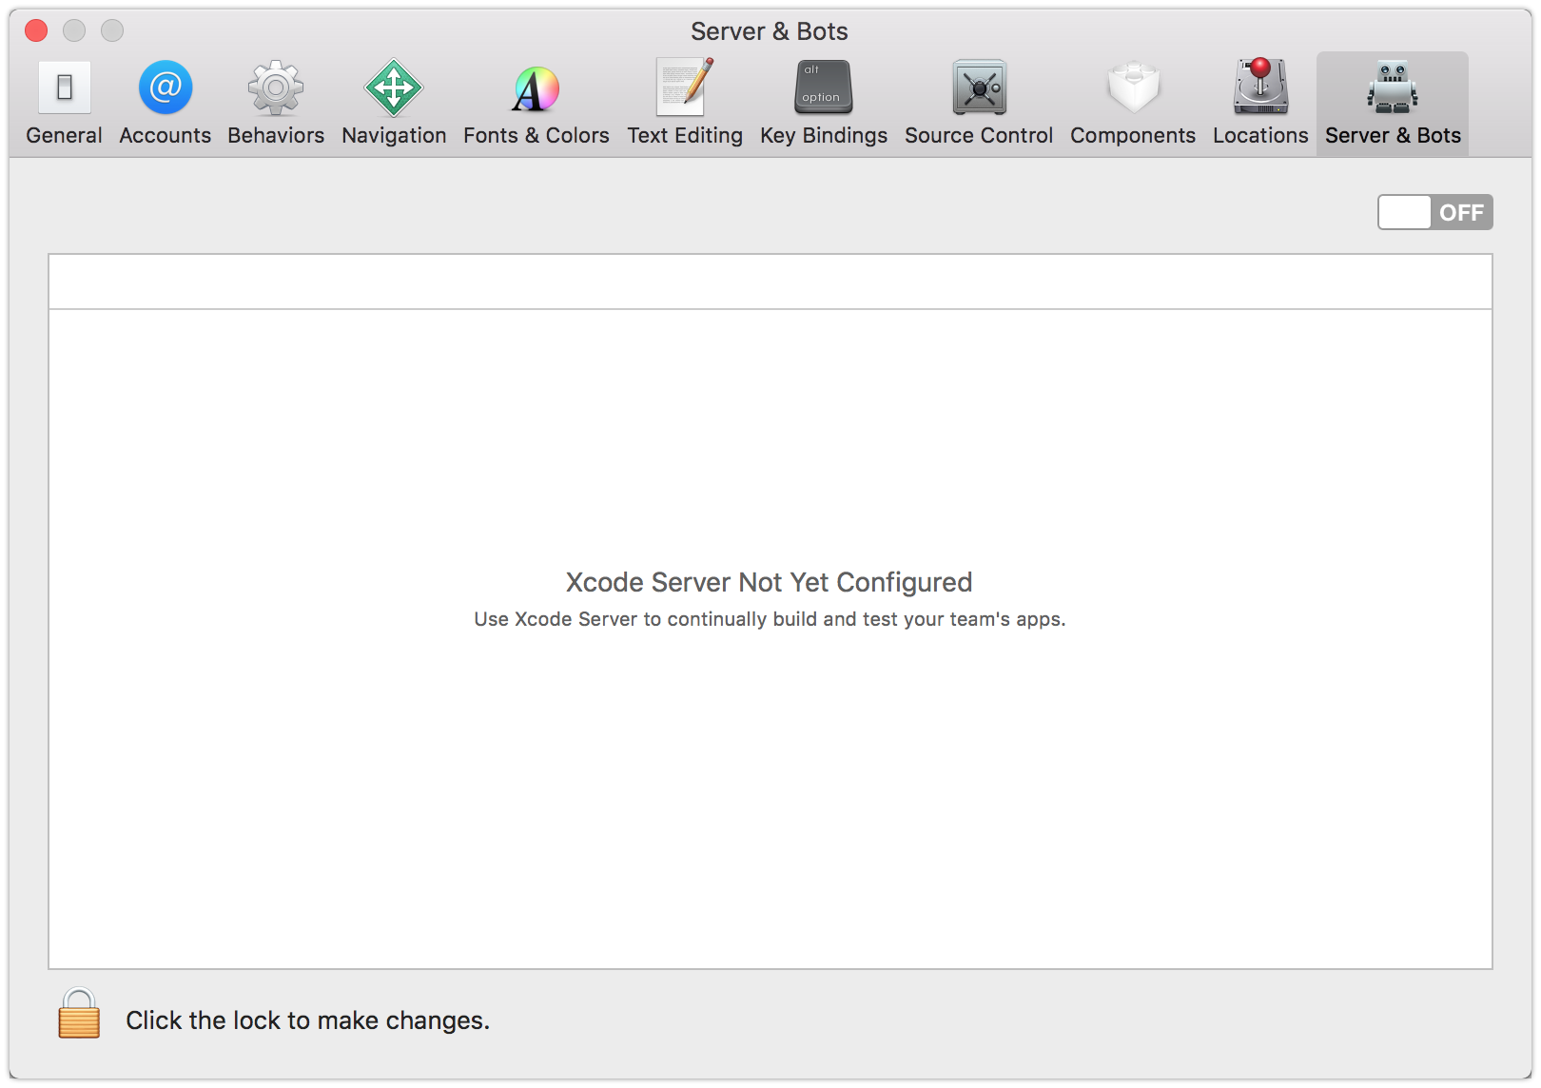Open the Text Editing preferences pane

(x=685, y=104)
